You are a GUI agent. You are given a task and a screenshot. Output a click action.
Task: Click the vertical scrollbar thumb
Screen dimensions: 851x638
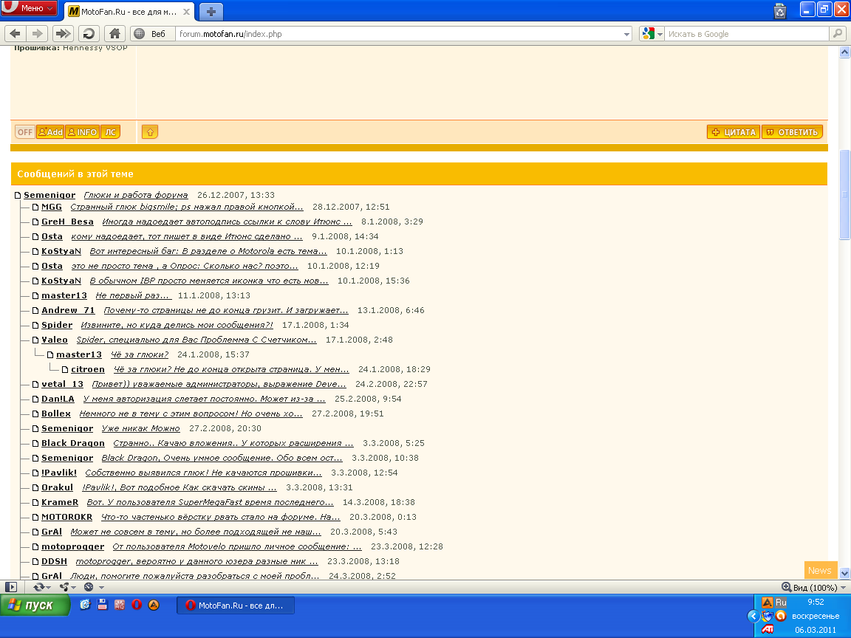coord(844,193)
